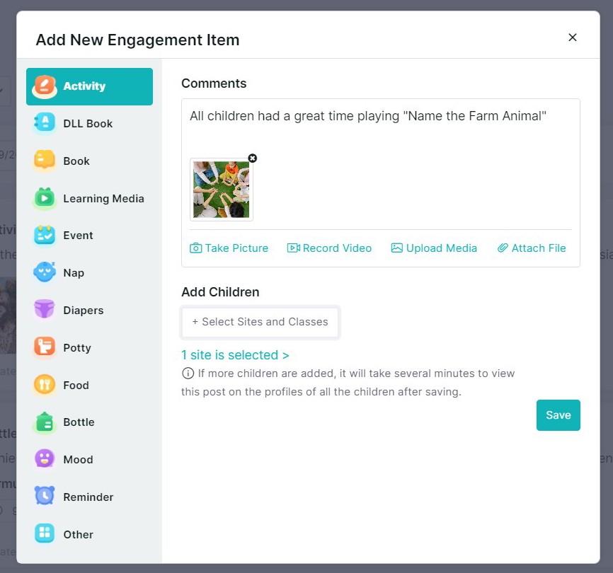Switch to the DLL Book item type
613x573 pixels.
[x=88, y=124]
